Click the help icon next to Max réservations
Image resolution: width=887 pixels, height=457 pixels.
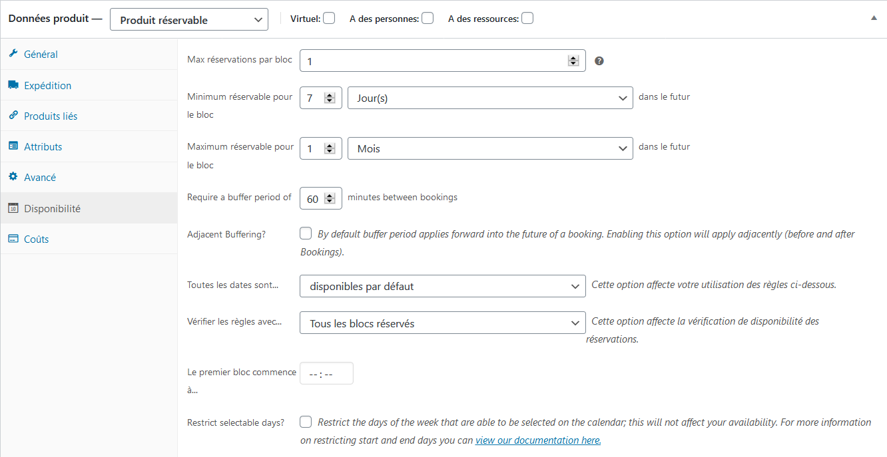pyautogui.click(x=599, y=61)
